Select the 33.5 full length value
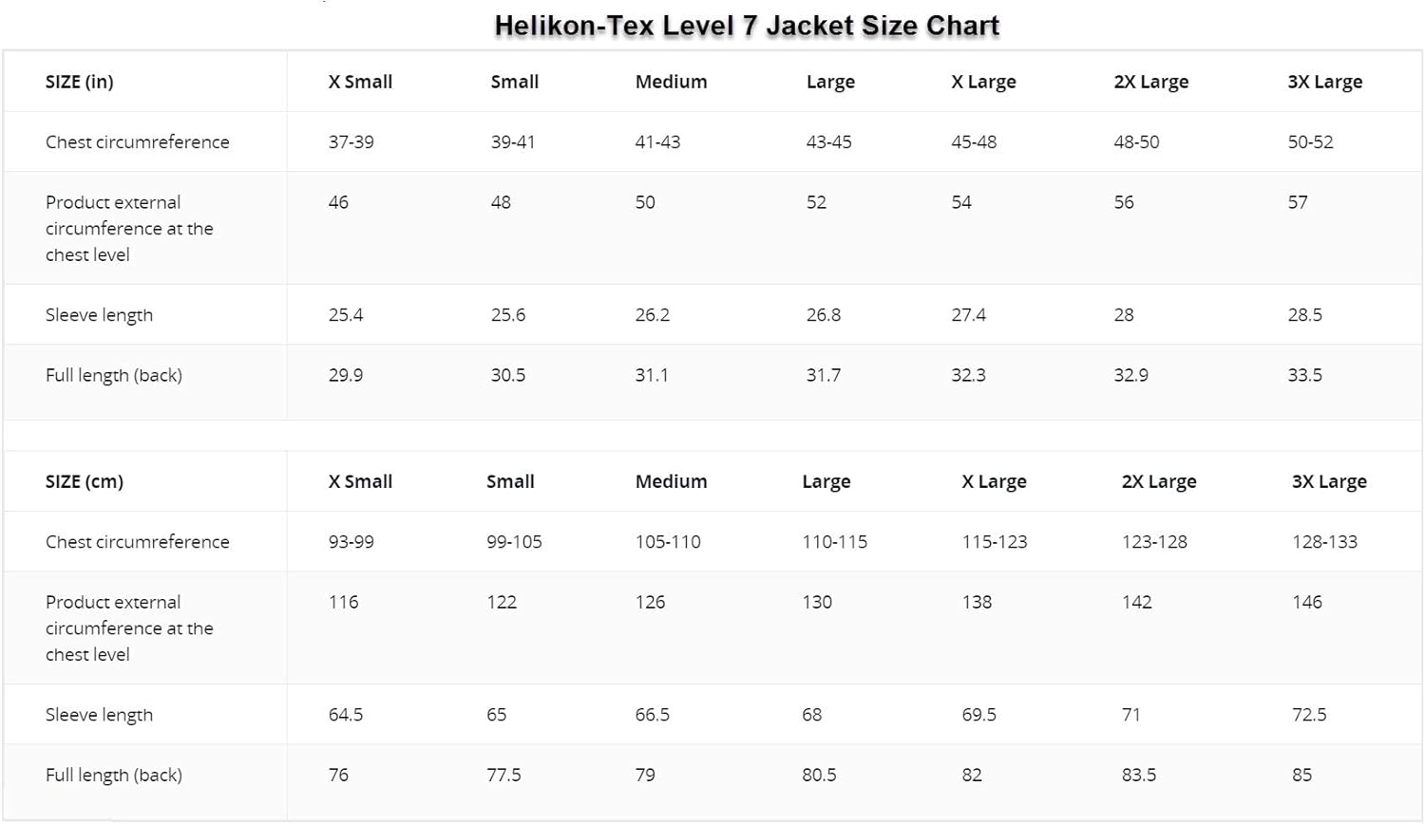This screenshot has width=1425, height=824. [x=1304, y=375]
